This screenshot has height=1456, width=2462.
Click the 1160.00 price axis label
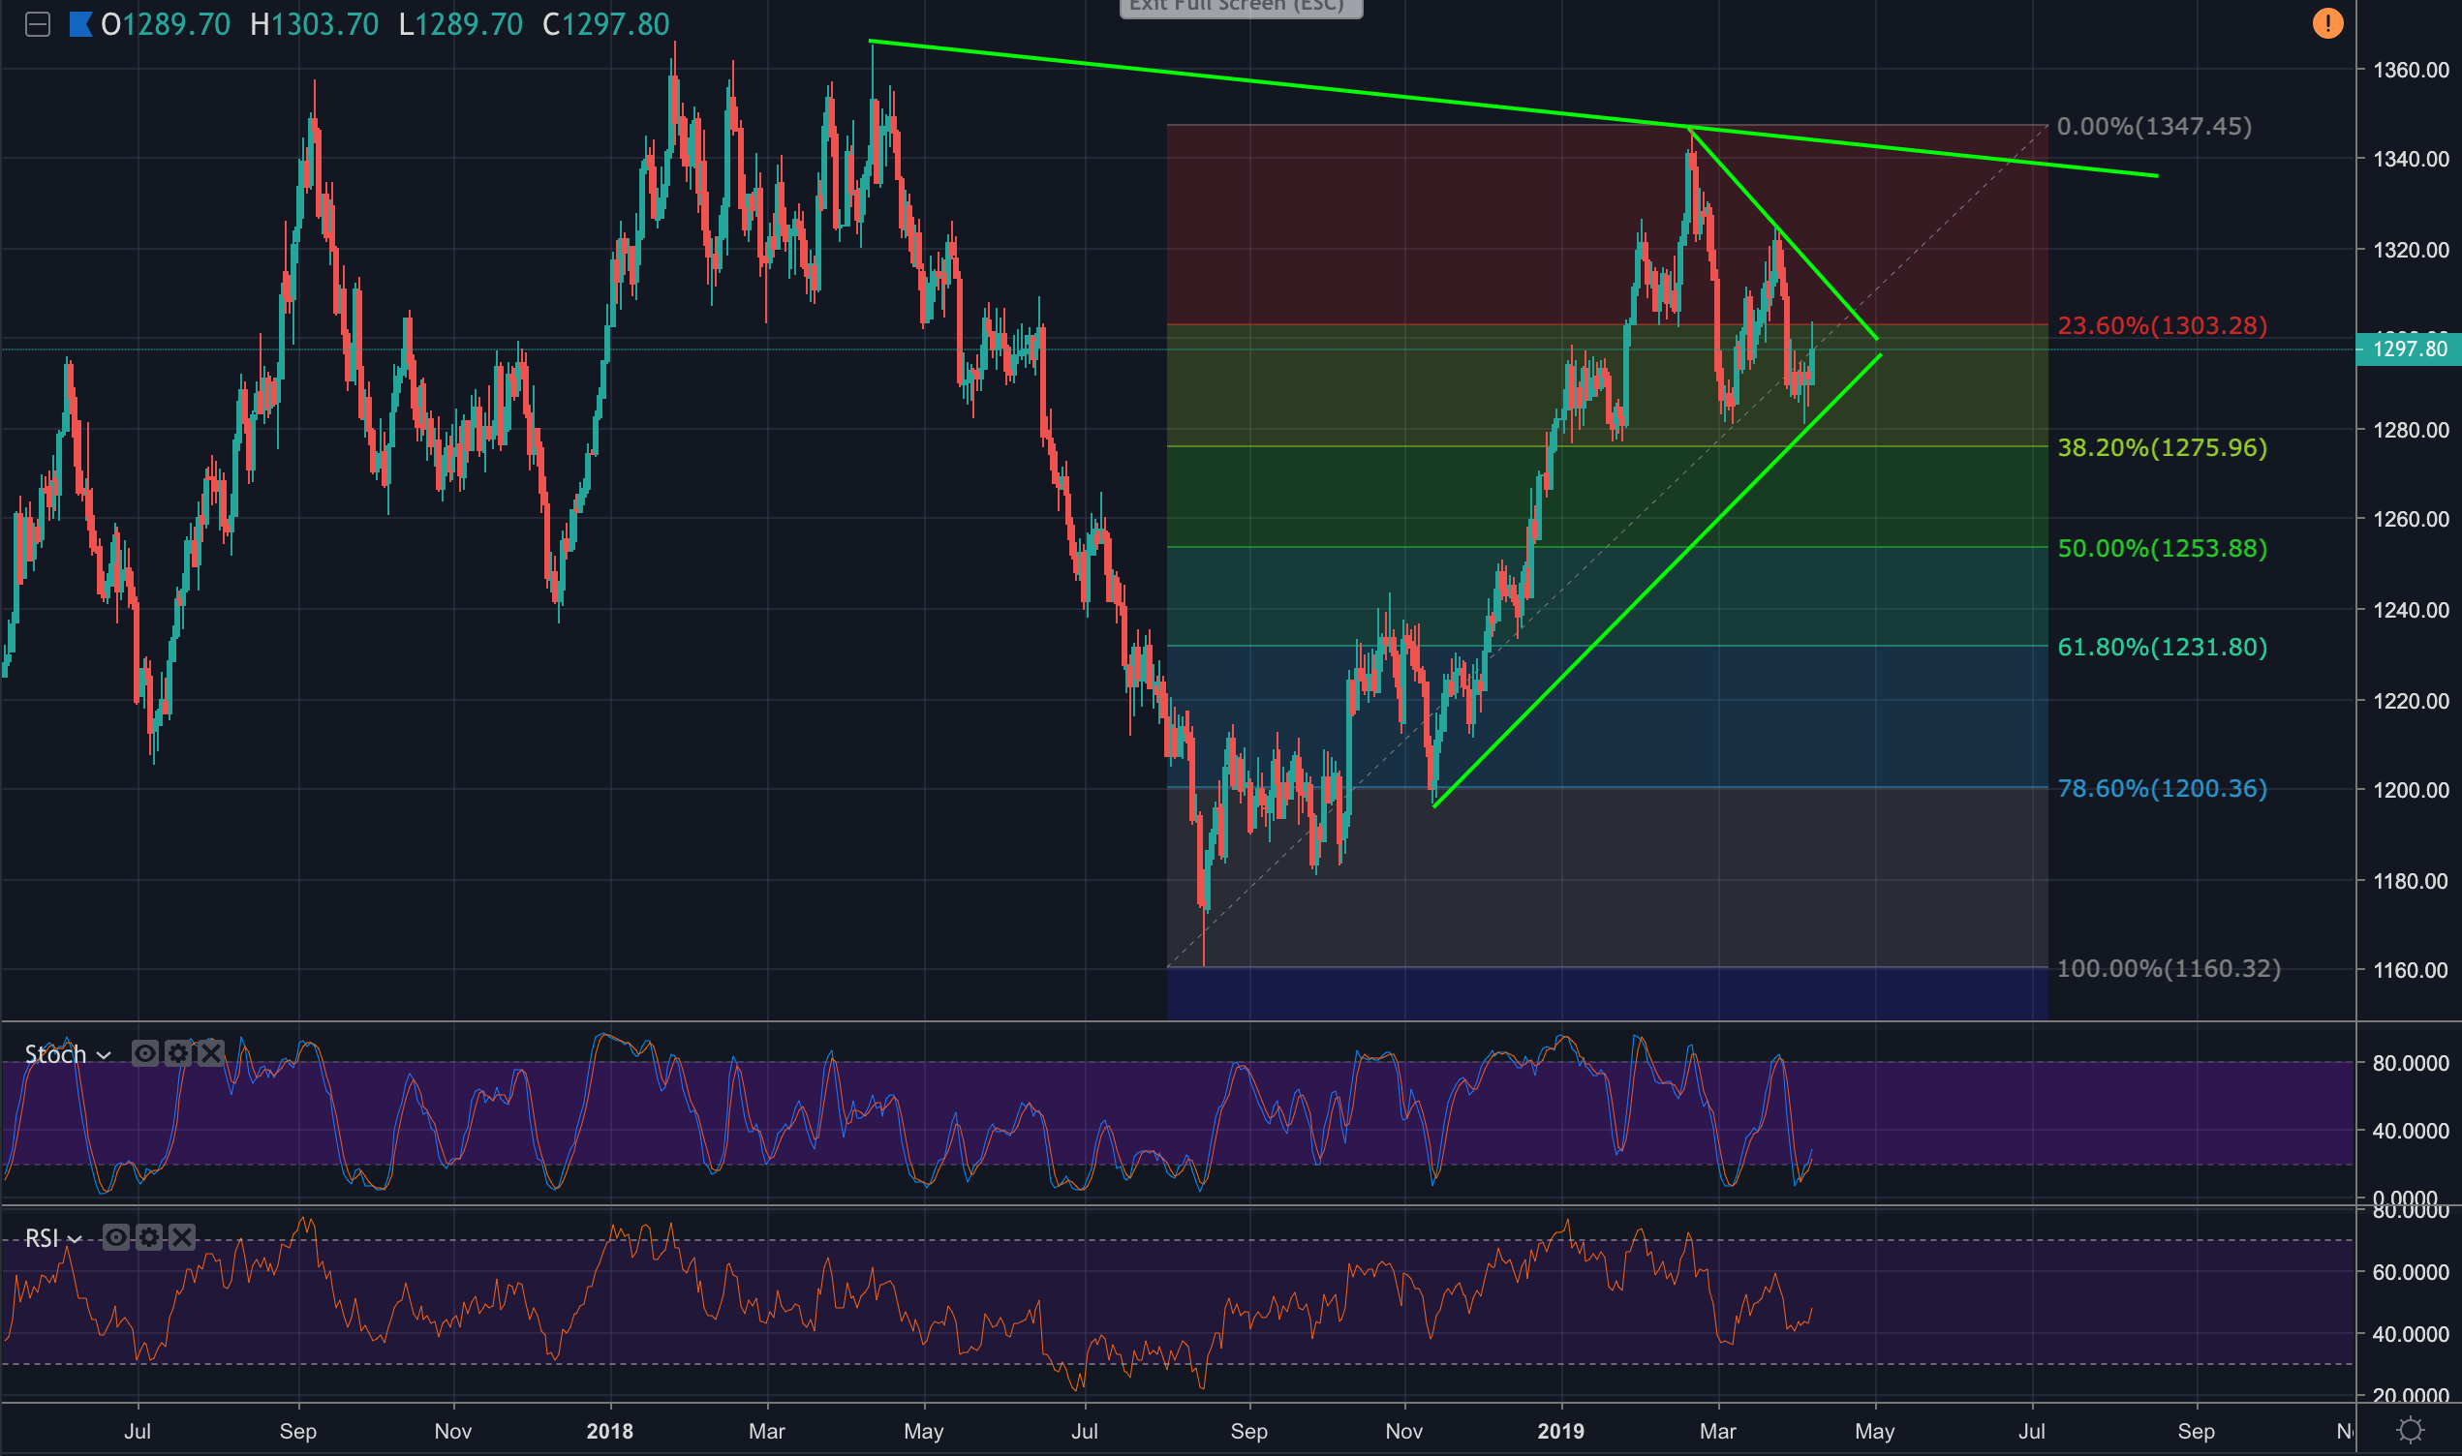[2410, 970]
